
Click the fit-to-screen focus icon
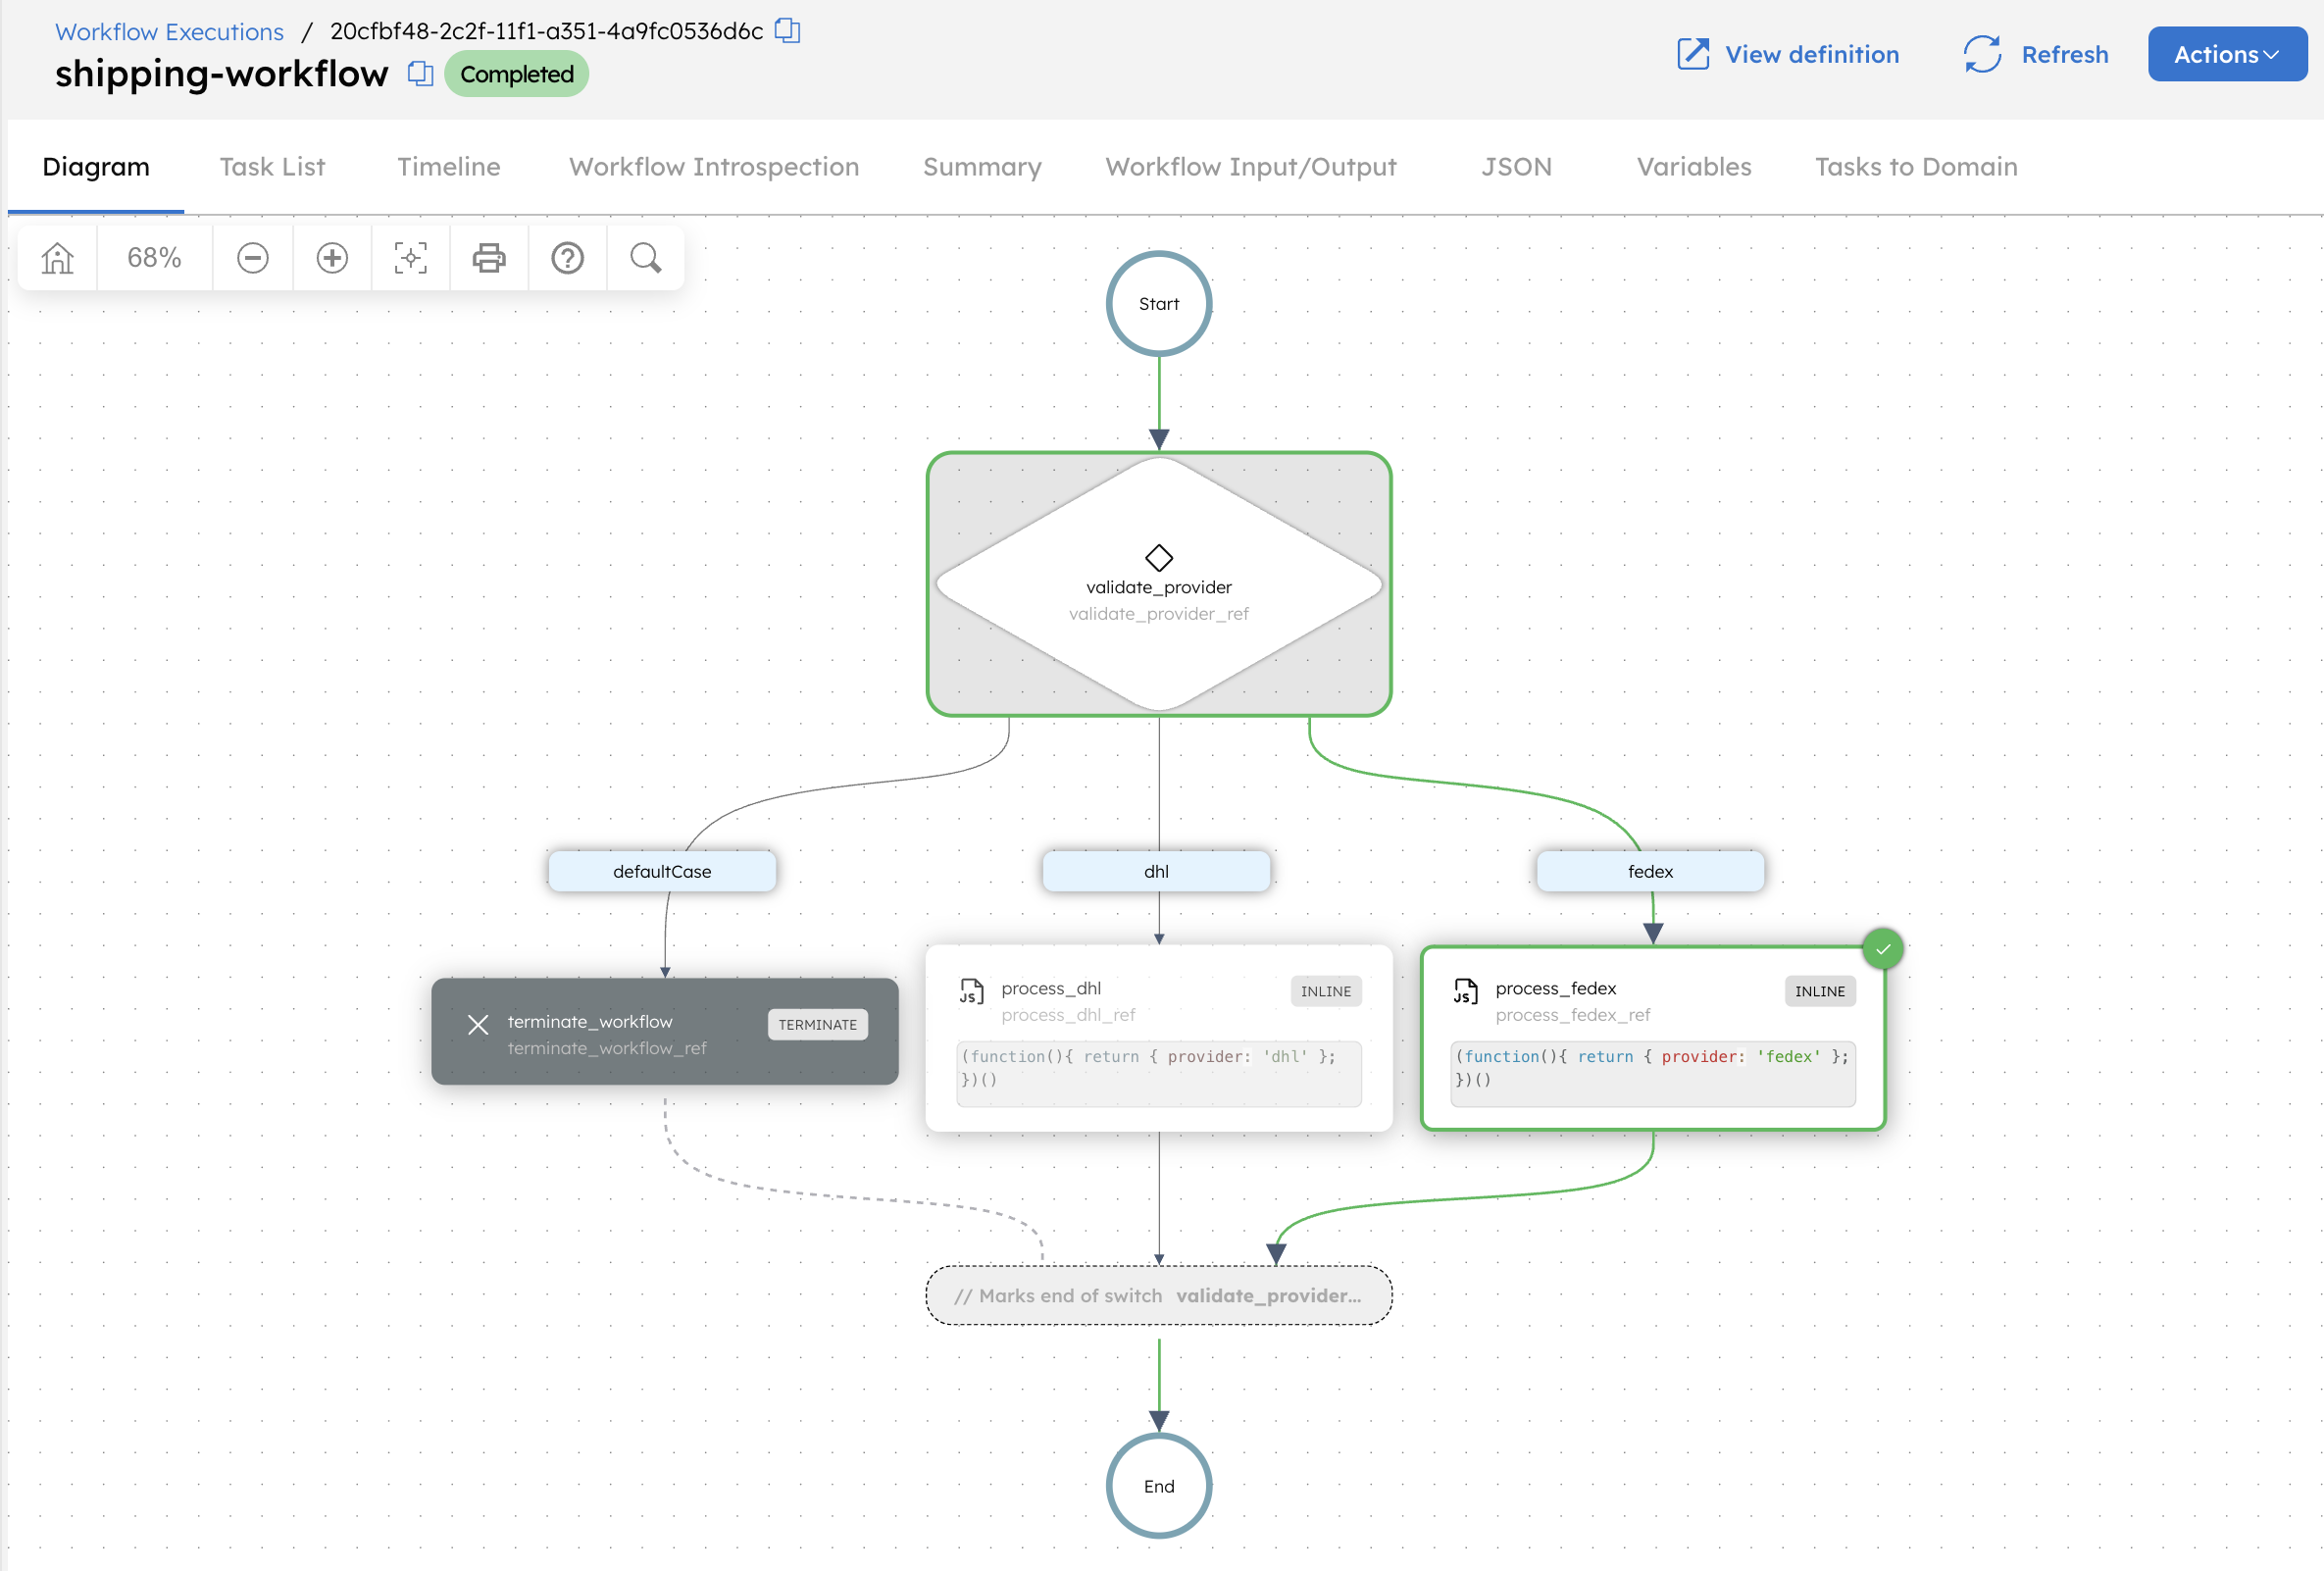point(410,258)
